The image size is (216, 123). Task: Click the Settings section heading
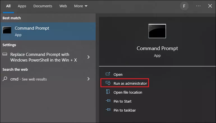[9, 45]
